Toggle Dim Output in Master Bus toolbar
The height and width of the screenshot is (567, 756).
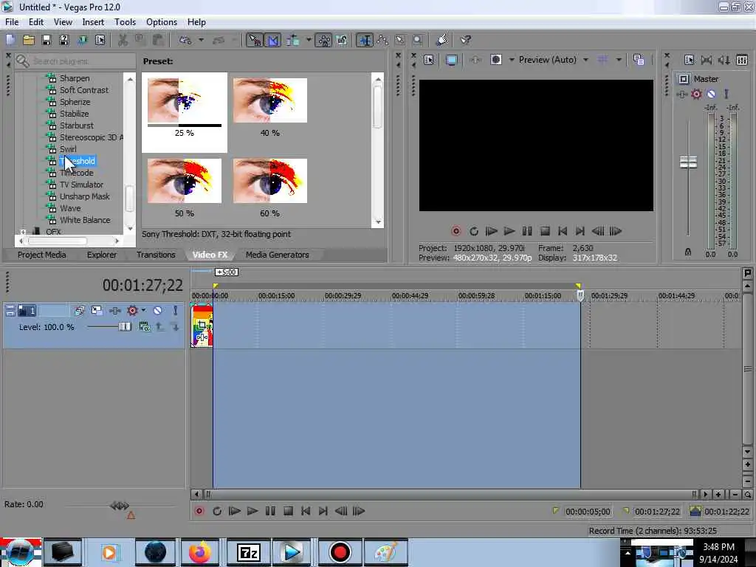(724, 60)
